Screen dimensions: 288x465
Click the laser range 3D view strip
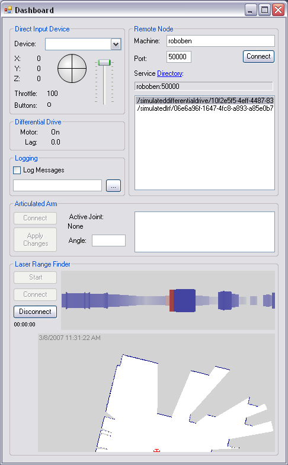[168, 300]
